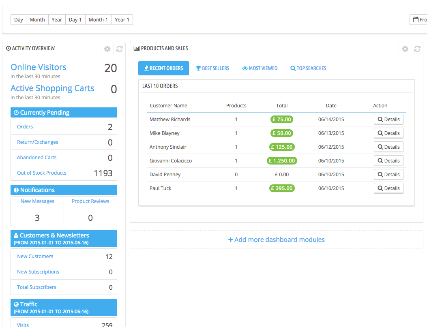Click the Activity Overview clock icon
The height and width of the screenshot is (327, 427).
(9, 49)
